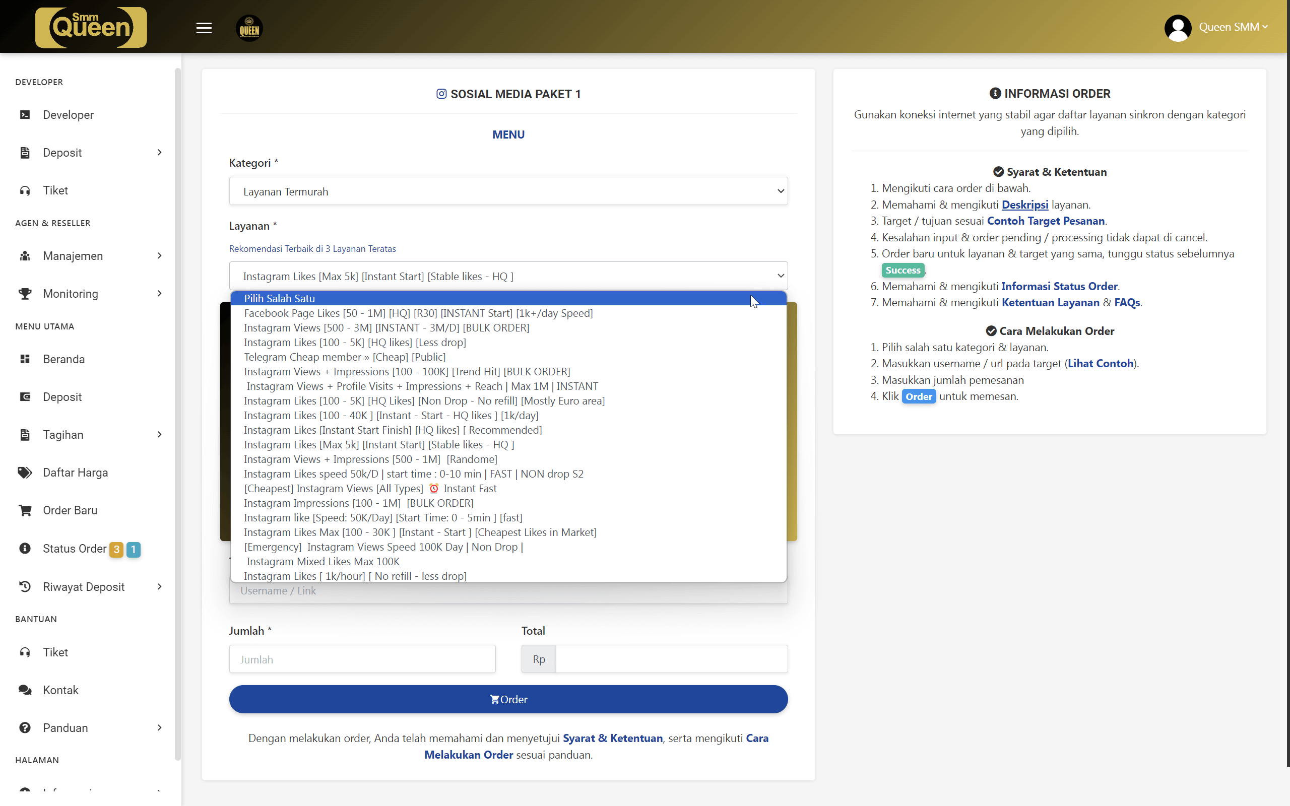Click the Riwayat Deposit history icon

pyautogui.click(x=25, y=587)
